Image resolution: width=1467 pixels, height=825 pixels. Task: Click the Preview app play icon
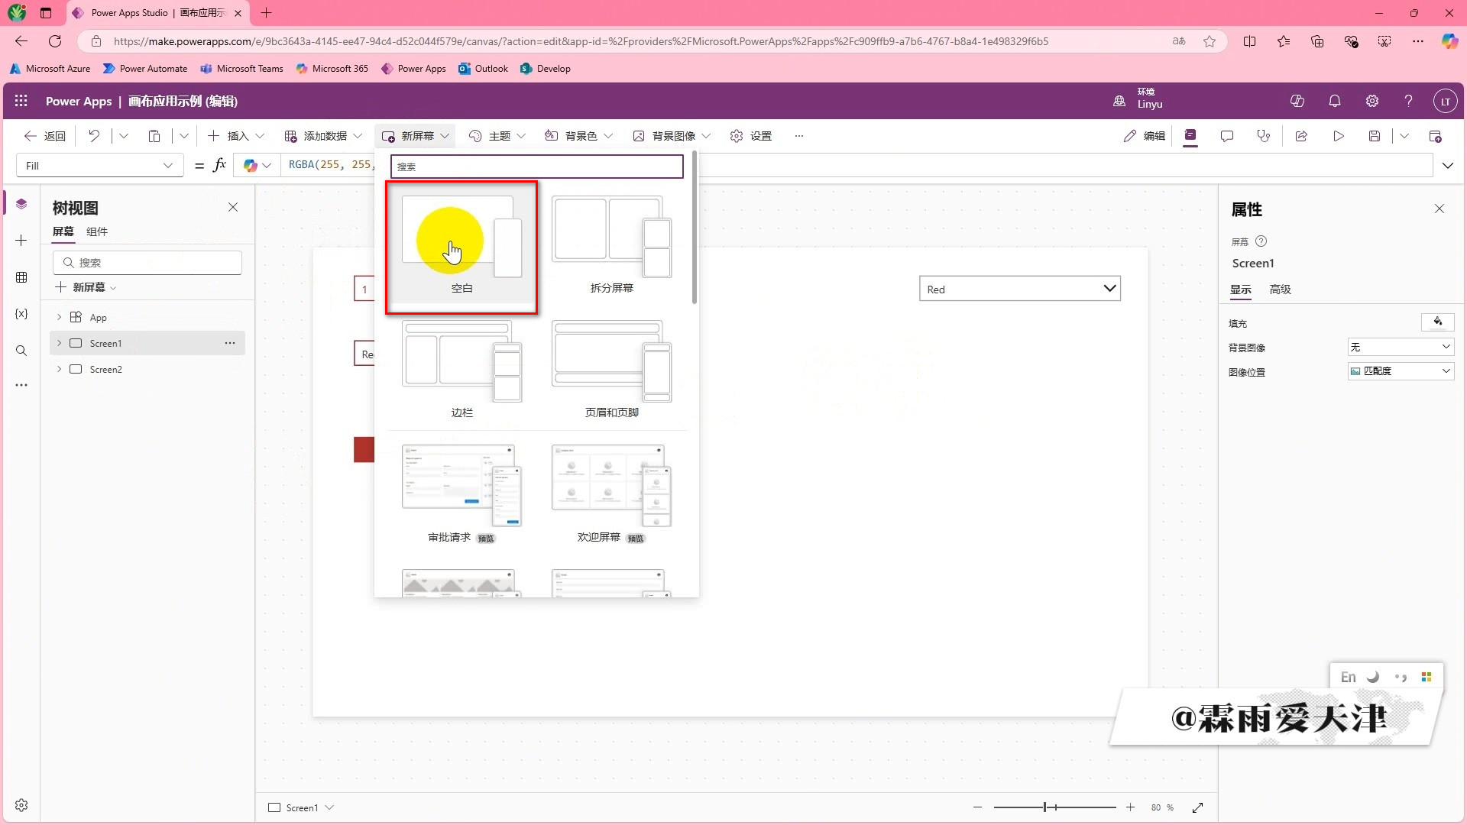click(x=1339, y=136)
